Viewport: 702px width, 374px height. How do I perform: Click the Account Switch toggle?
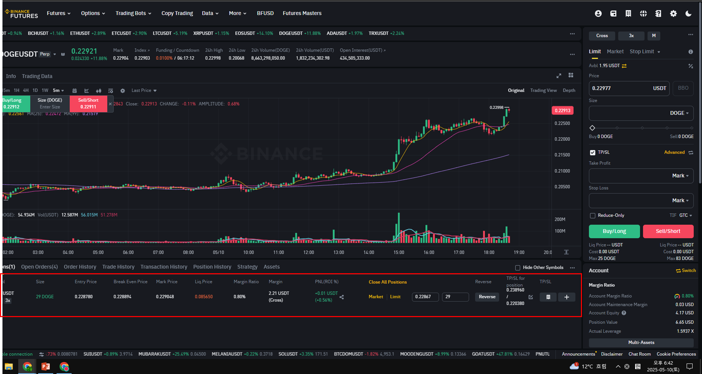[686, 270]
